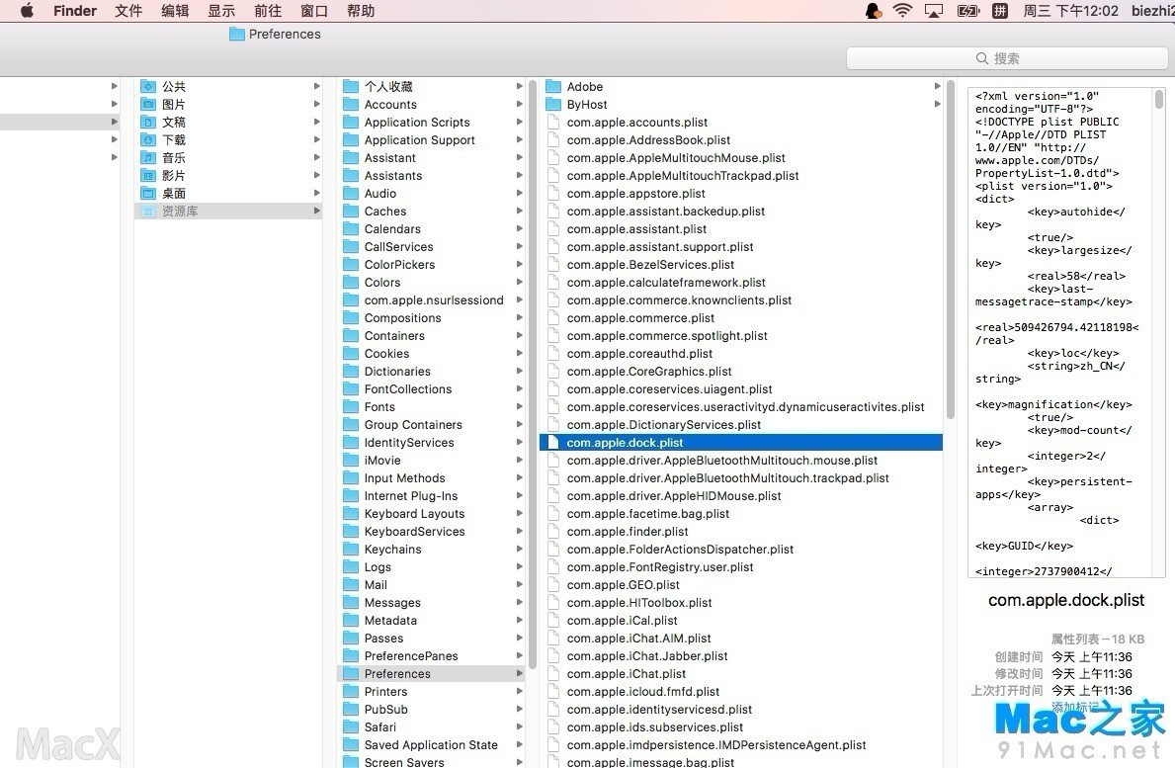
Task: Click the 文稿 folder icon
Action: 148,123
